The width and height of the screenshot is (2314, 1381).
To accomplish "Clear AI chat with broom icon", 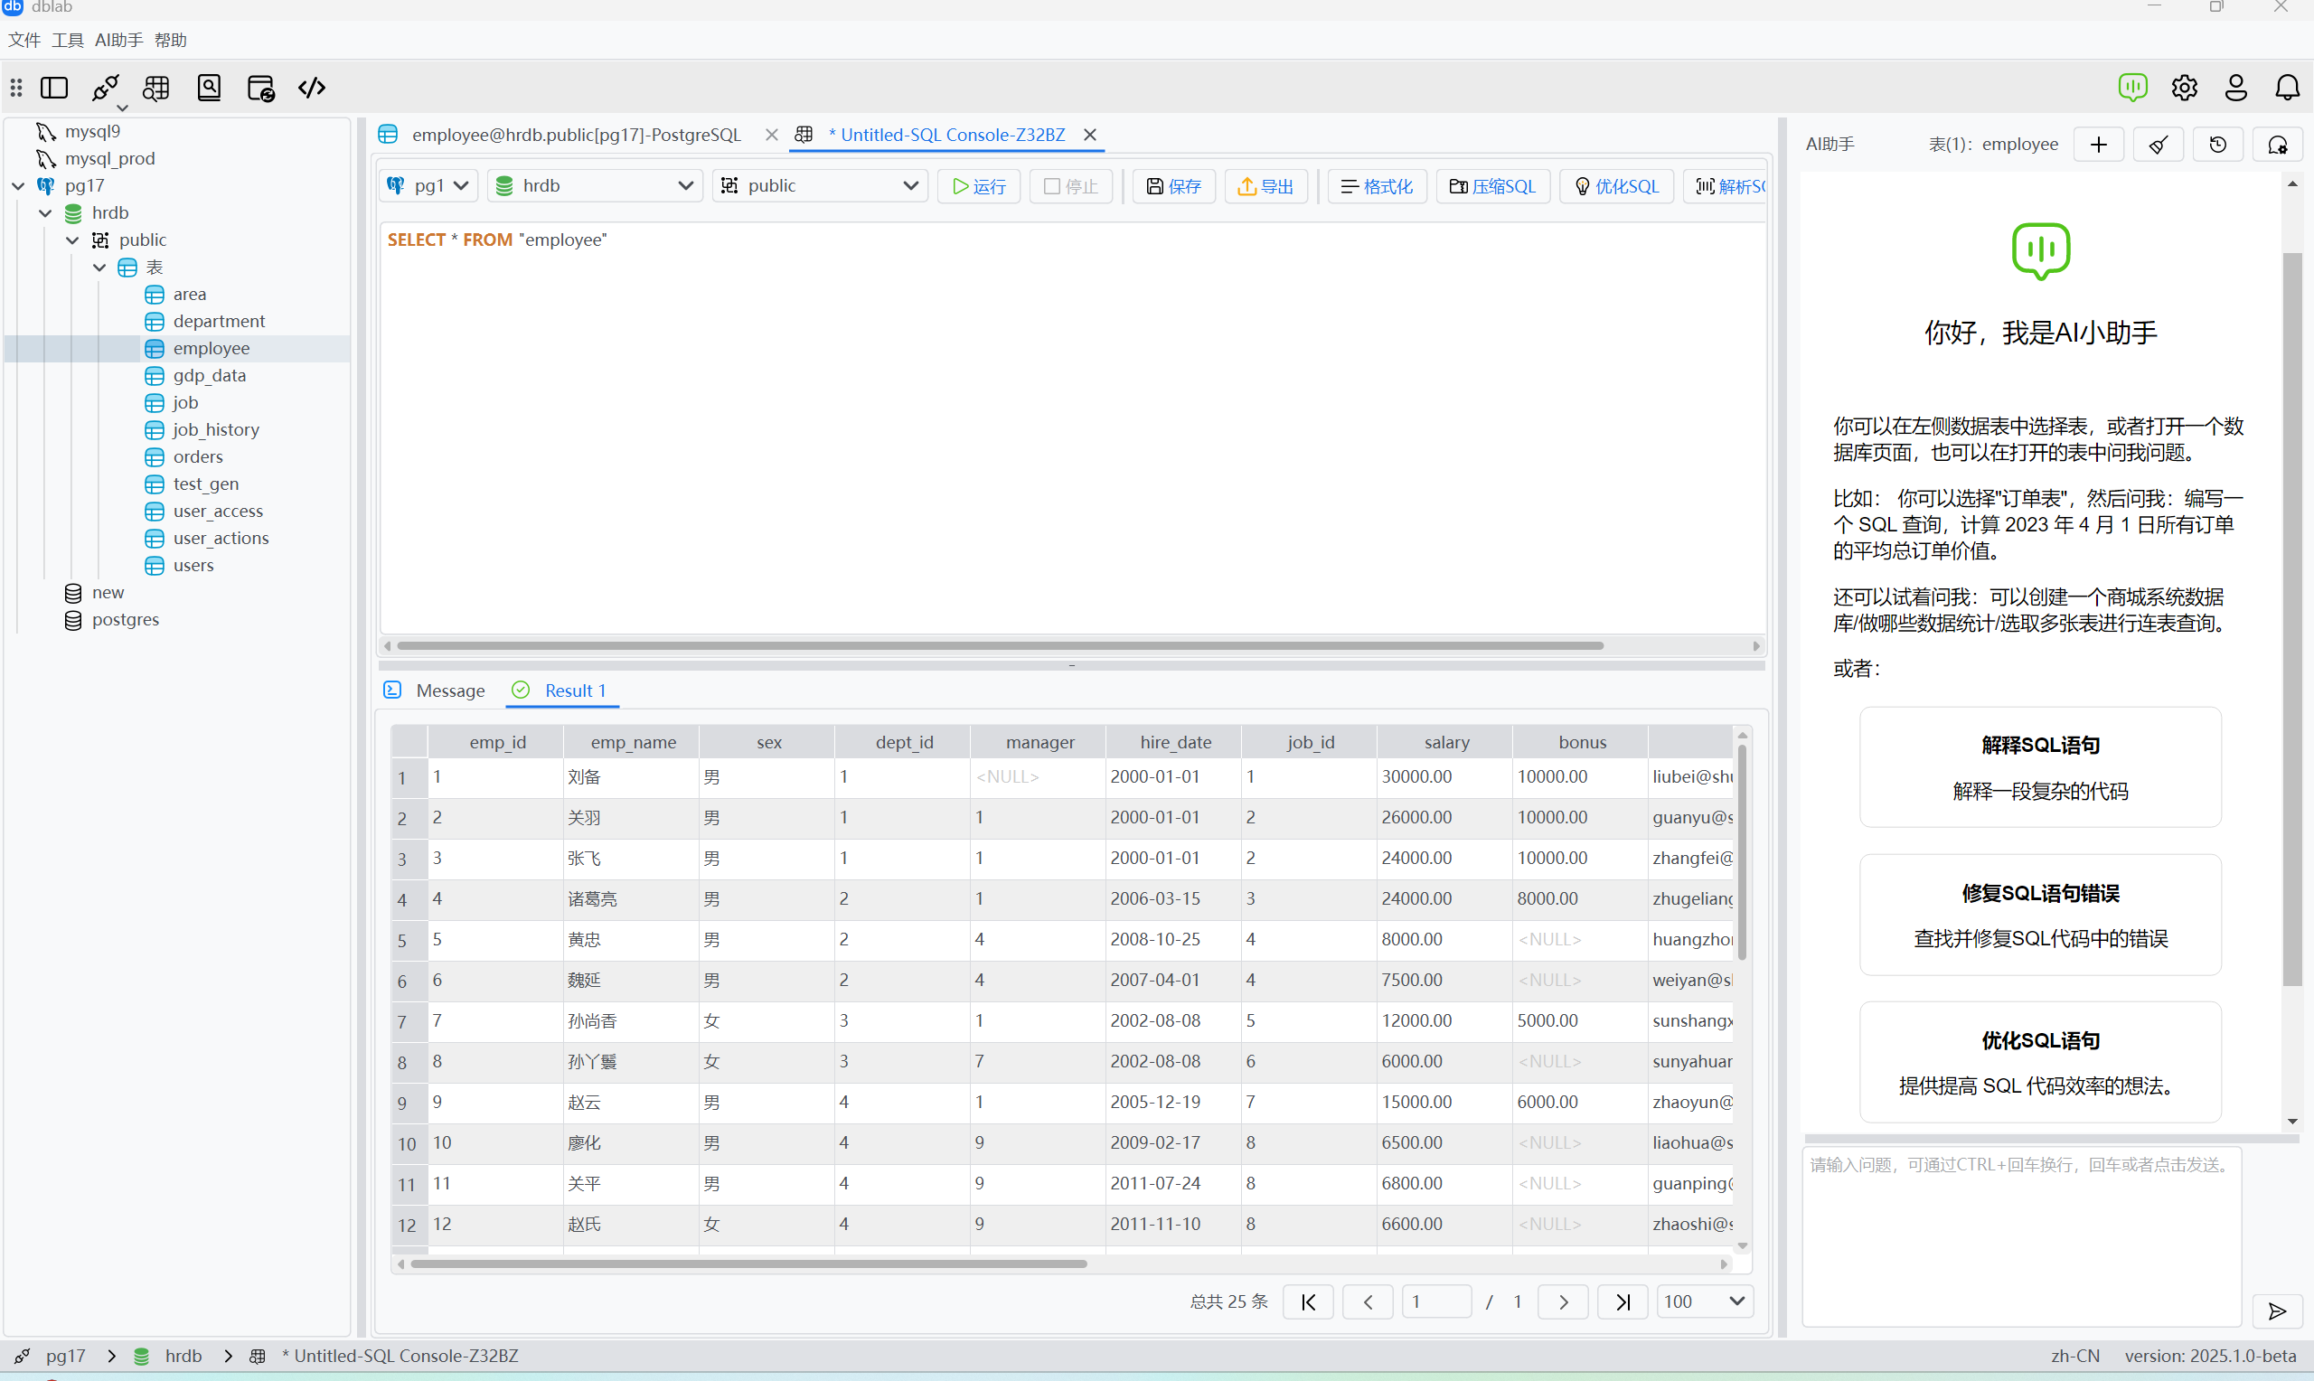I will pyautogui.click(x=2158, y=145).
